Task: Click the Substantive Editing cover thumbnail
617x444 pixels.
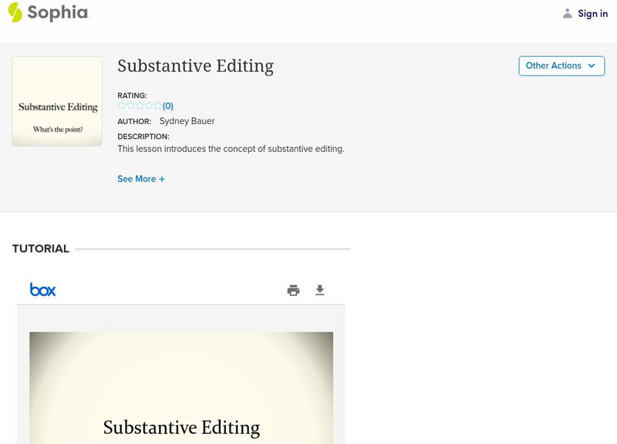Action: tap(57, 100)
